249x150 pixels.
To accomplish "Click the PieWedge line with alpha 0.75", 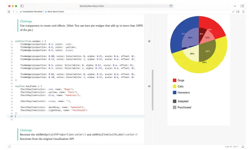I will coord(78,68).
